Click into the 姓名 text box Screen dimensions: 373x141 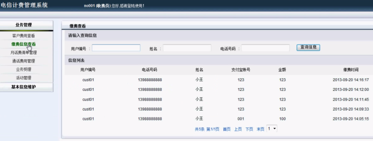click(x=187, y=48)
